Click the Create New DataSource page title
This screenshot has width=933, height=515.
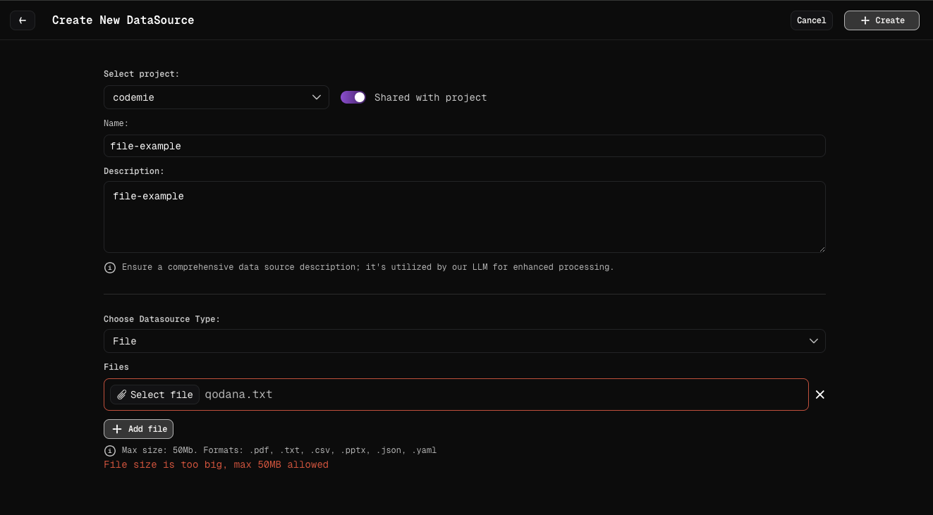pos(123,20)
